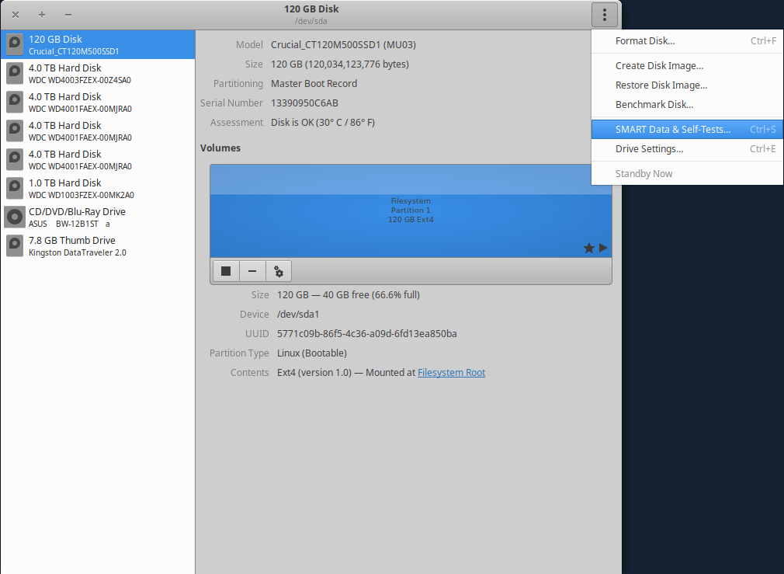Open Drive Settings... menu item

pos(649,149)
